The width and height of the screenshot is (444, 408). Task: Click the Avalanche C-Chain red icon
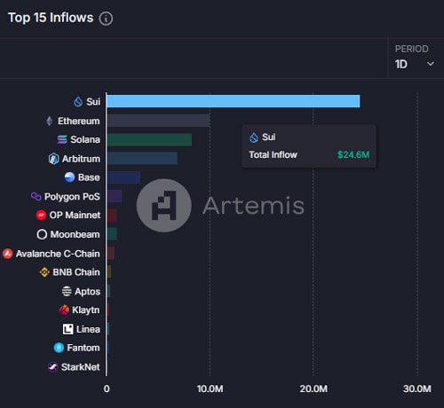point(8,254)
